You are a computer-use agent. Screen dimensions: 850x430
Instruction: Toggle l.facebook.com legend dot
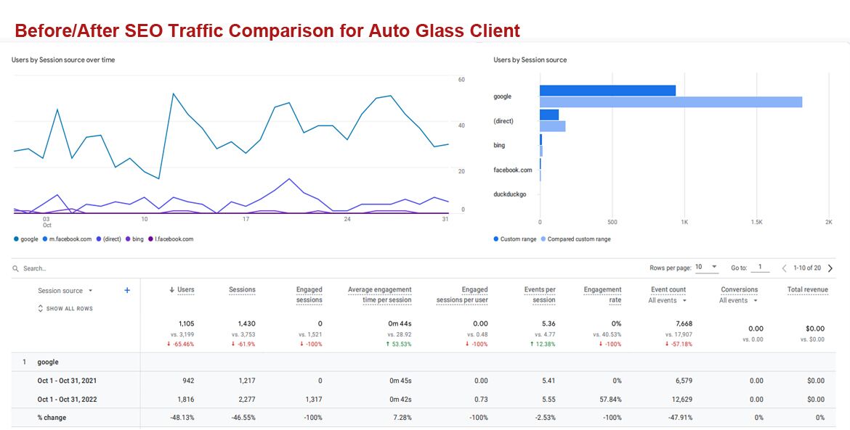click(151, 239)
